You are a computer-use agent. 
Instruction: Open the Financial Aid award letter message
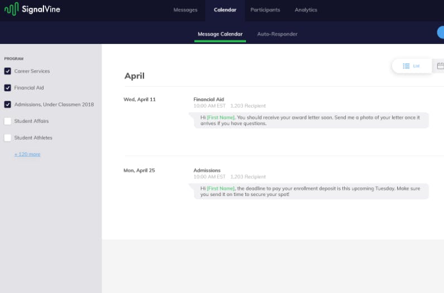point(311,120)
